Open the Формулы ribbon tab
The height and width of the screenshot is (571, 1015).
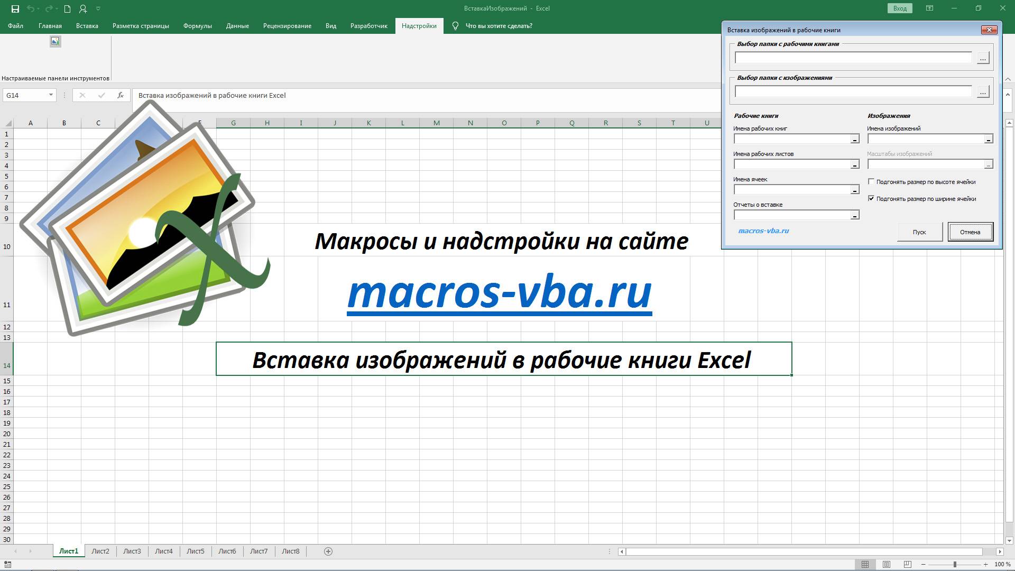click(x=198, y=25)
